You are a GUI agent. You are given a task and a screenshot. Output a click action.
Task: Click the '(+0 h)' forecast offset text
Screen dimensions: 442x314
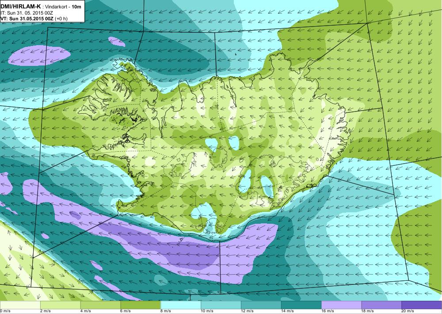[x=61, y=19]
